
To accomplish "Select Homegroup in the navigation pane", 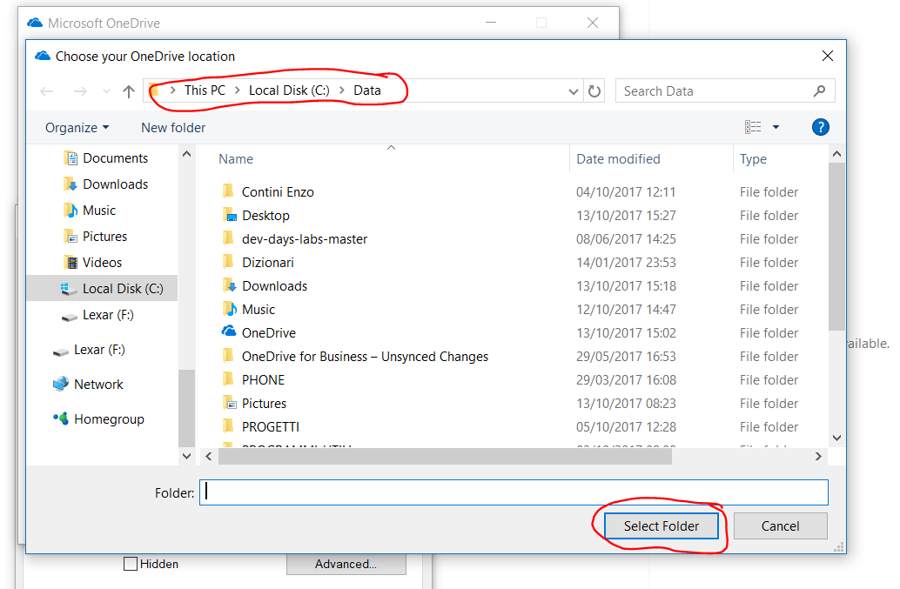I will click(109, 419).
